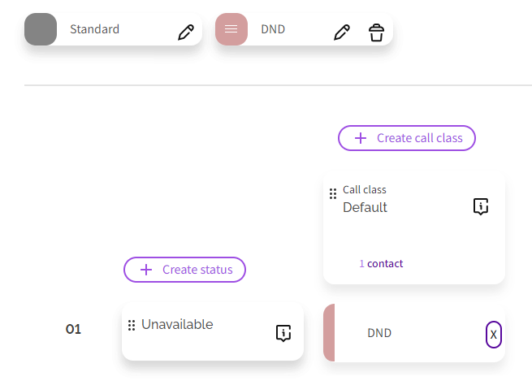
Task: Click the DND cell in status row
Action: [380, 333]
